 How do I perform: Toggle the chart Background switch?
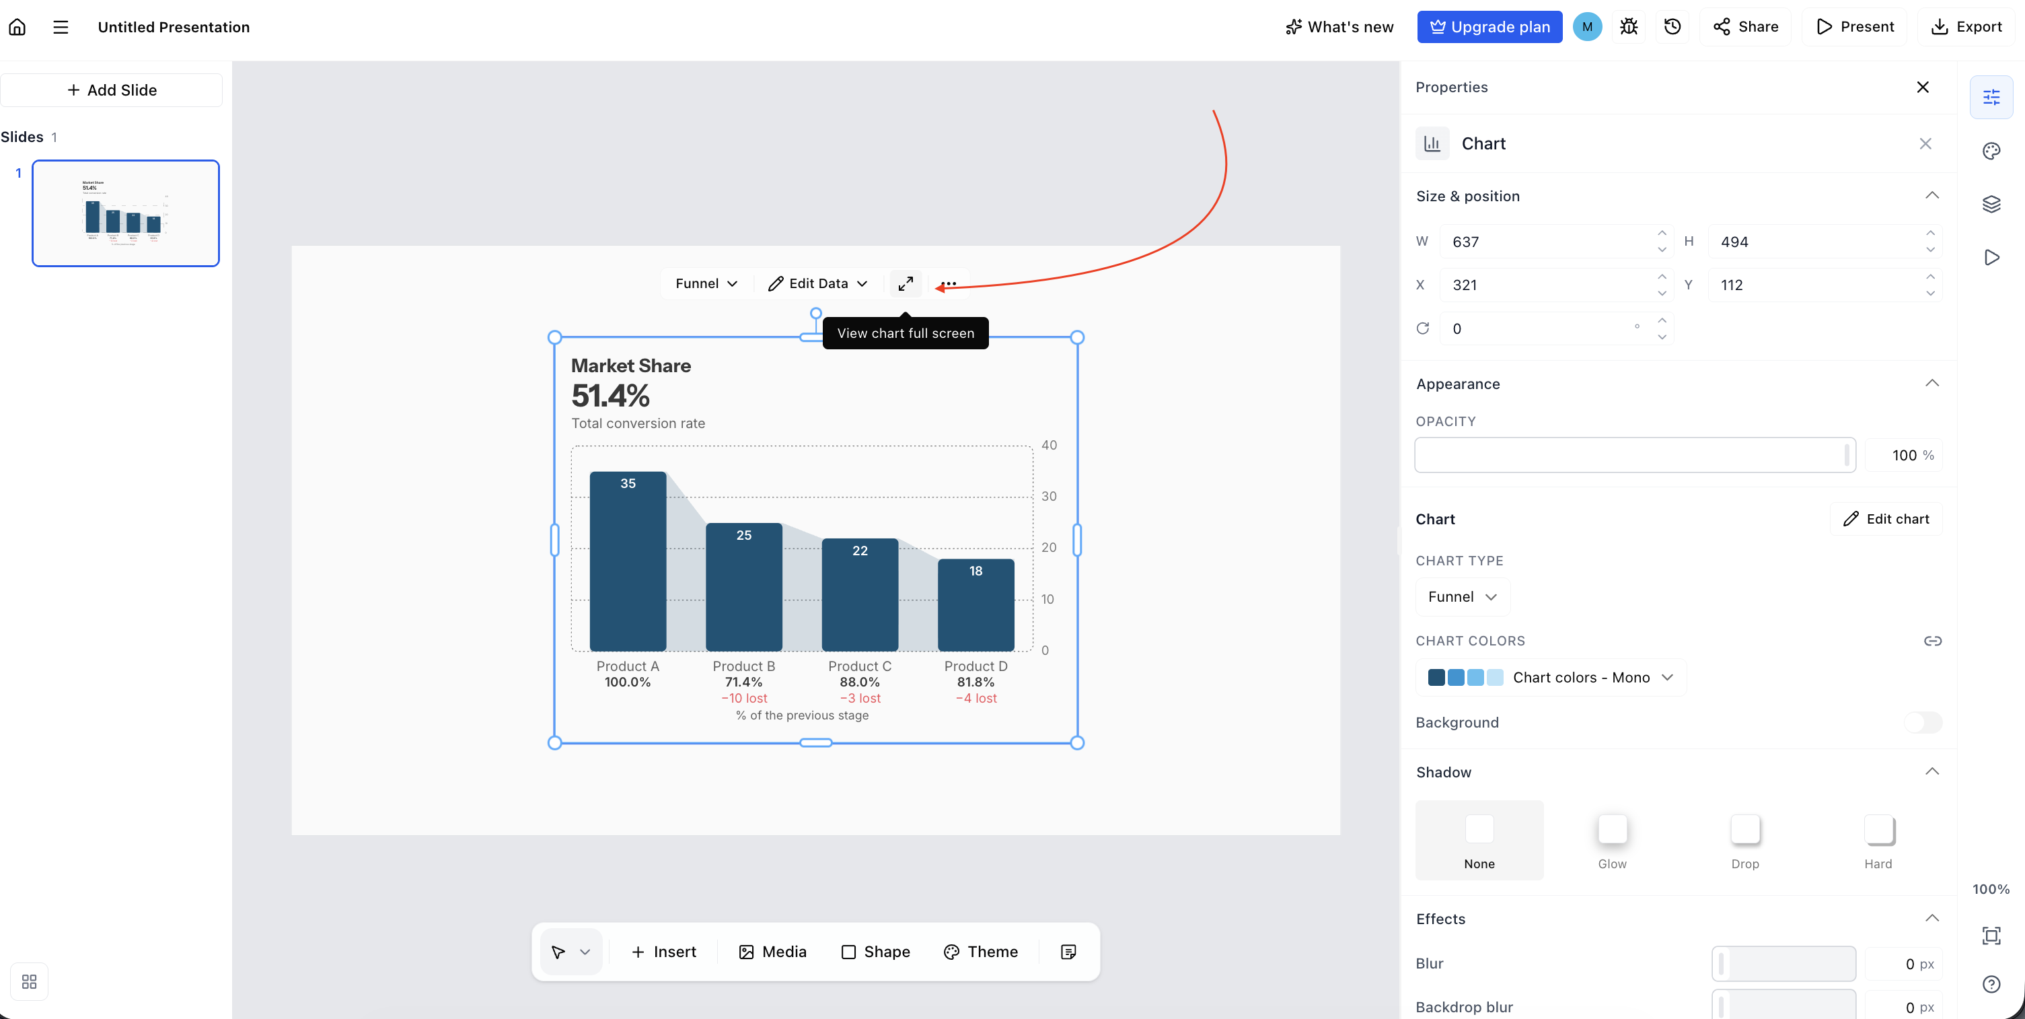coord(1923,722)
